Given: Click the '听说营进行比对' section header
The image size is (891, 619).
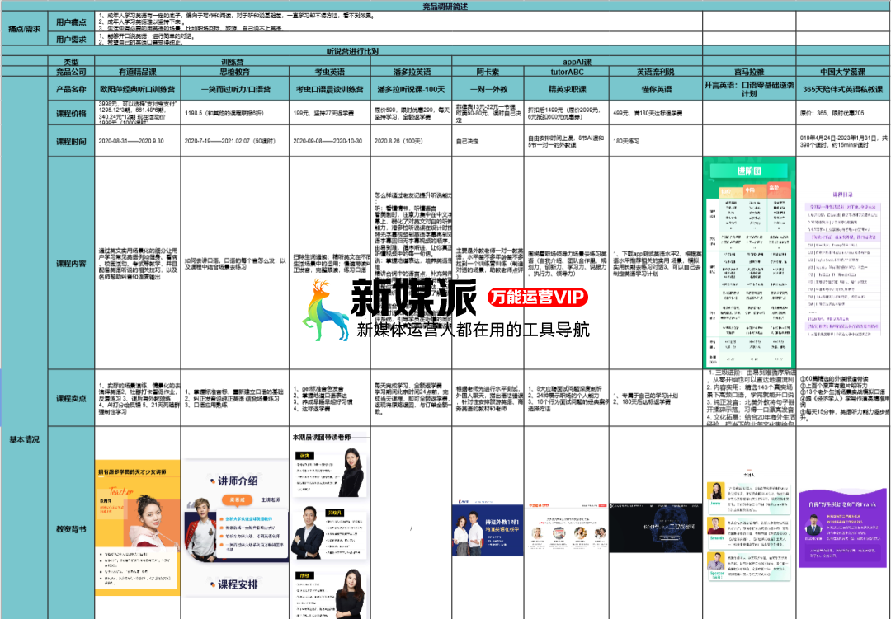Looking at the screenshot, I should (352, 51).
